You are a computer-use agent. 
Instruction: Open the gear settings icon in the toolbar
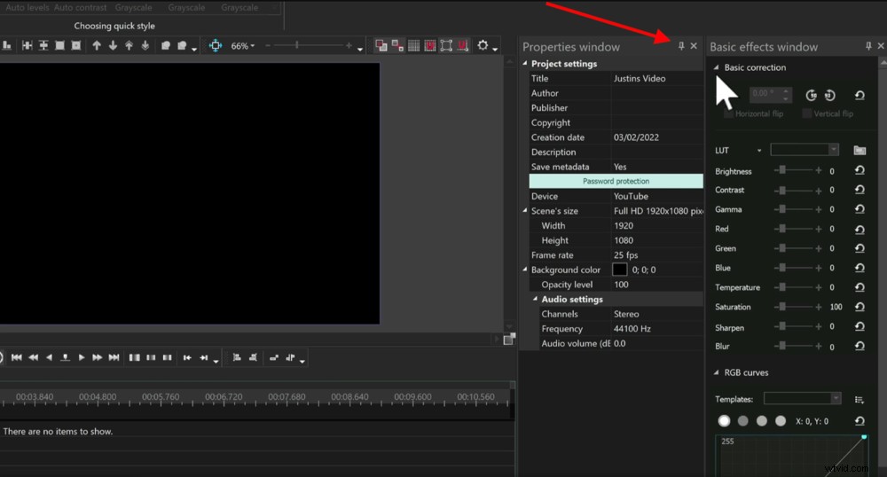(x=483, y=44)
